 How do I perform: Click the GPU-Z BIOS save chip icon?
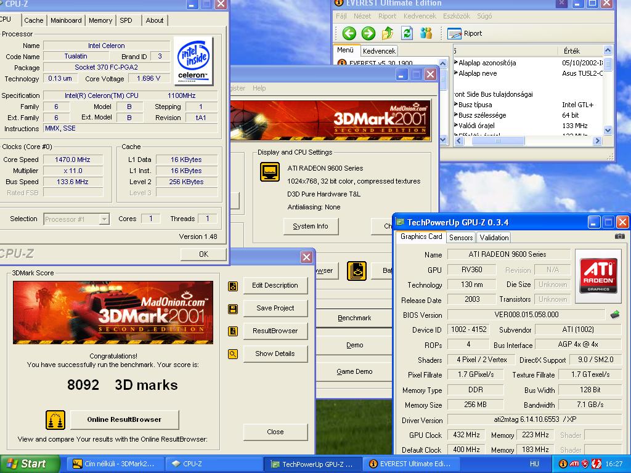pos(614,315)
